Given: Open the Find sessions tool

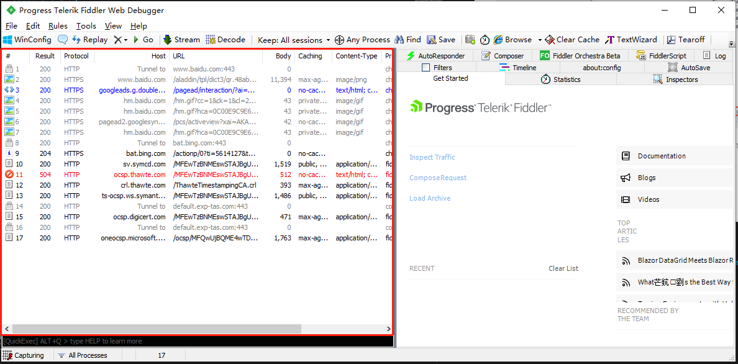Looking at the screenshot, I should click(408, 40).
